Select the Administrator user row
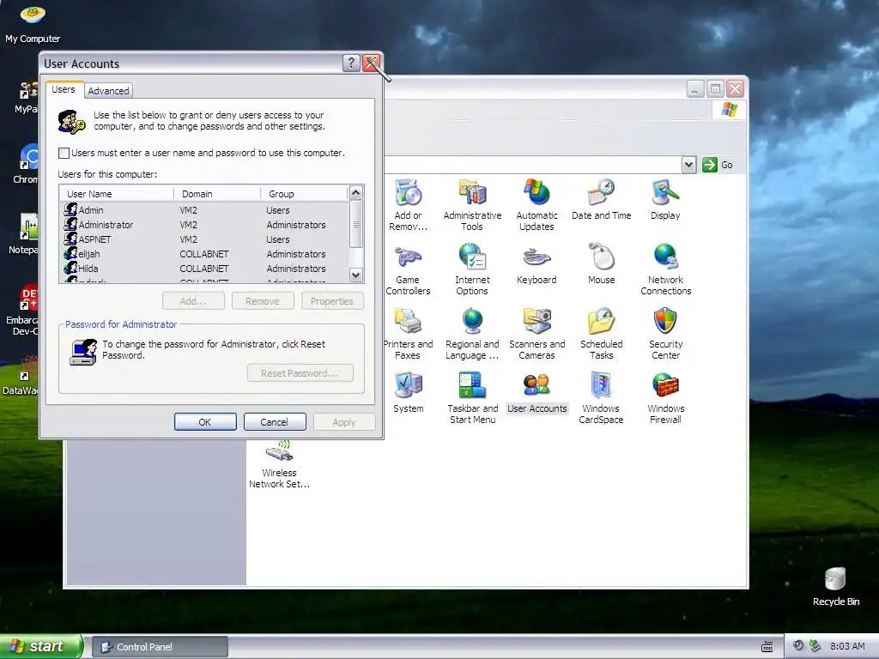 coord(204,225)
